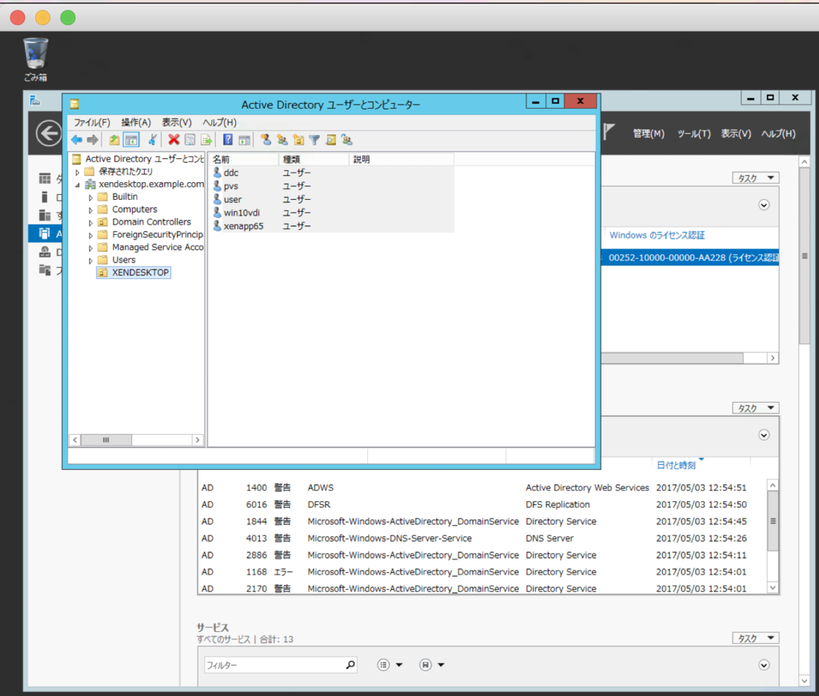Click the Create New Organizational Unit icon
Screen dimensions: 819x696
(298, 140)
